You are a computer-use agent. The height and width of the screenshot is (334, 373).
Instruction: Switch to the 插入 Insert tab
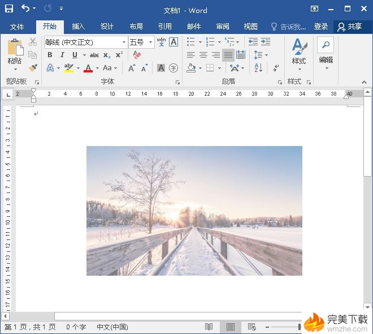pyautogui.click(x=78, y=27)
